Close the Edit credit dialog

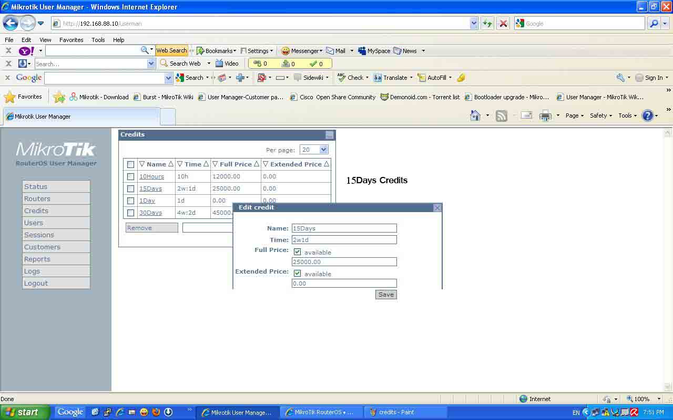(437, 208)
